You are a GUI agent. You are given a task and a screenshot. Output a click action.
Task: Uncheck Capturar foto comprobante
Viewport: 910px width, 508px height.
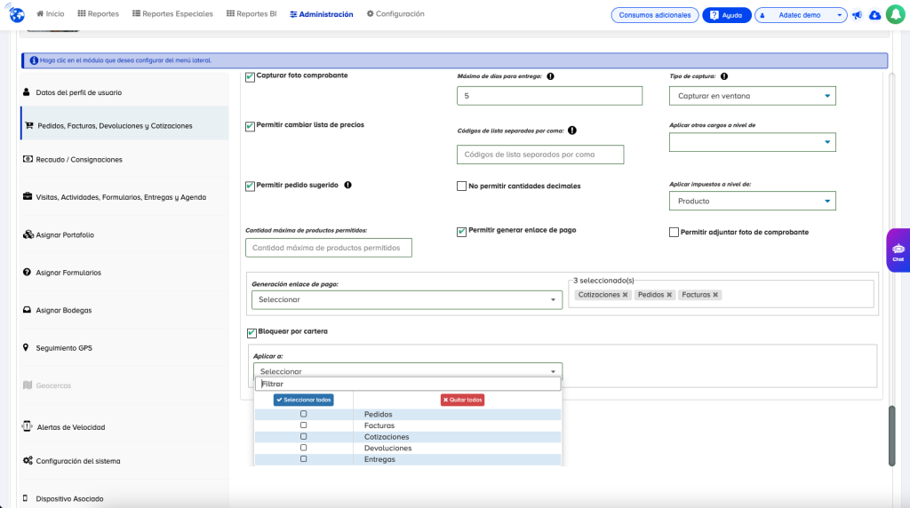click(x=250, y=76)
